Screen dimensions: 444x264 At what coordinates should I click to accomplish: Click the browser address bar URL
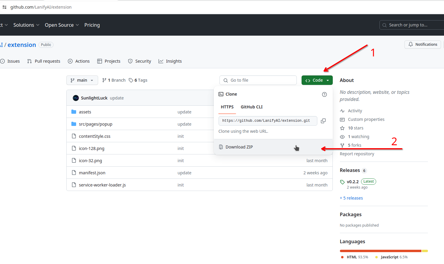pos(41,7)
